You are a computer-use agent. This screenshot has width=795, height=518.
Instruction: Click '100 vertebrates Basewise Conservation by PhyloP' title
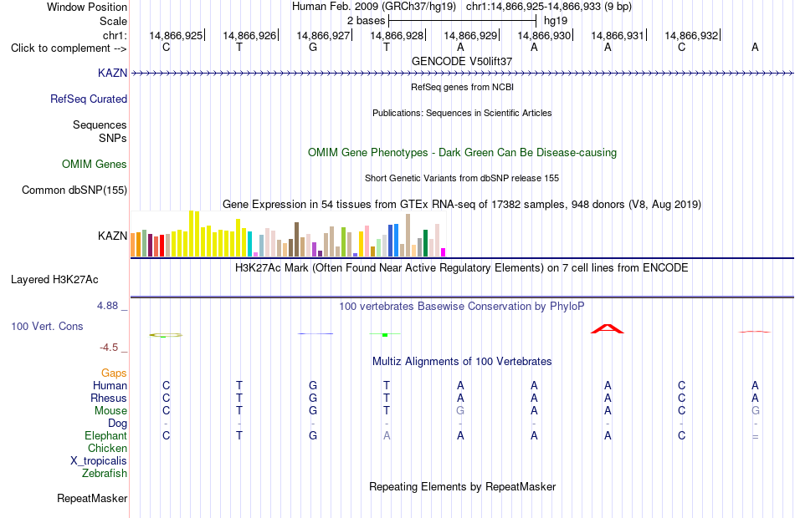point(462,307)
